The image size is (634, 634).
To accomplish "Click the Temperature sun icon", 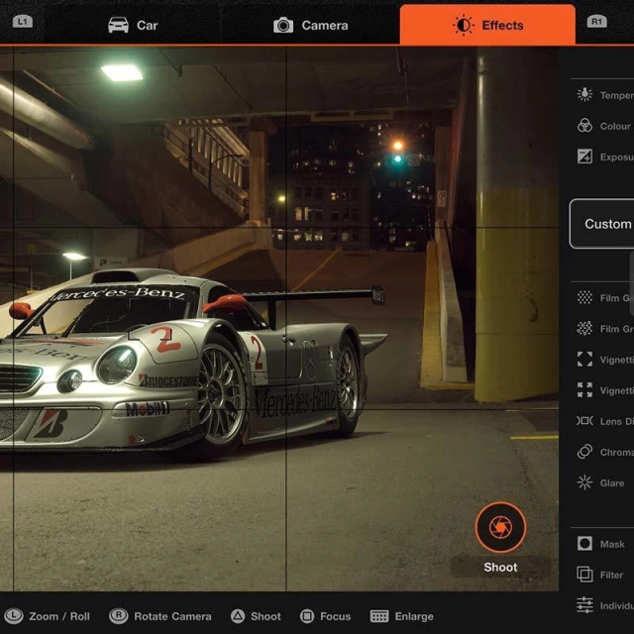I will click(584, 95).
